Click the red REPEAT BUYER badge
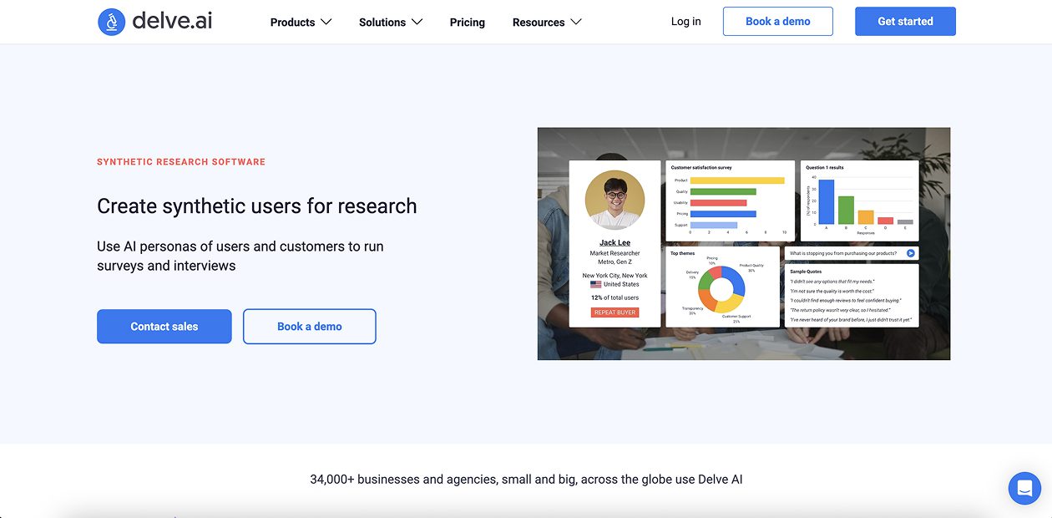The height and width of the screenshot is (518, 1052). [615, 312]
